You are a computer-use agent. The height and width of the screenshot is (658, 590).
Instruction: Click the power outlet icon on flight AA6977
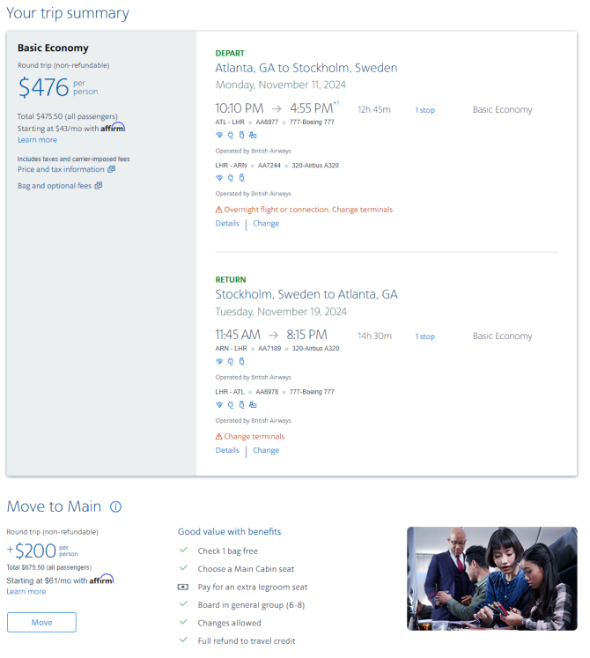231,135
